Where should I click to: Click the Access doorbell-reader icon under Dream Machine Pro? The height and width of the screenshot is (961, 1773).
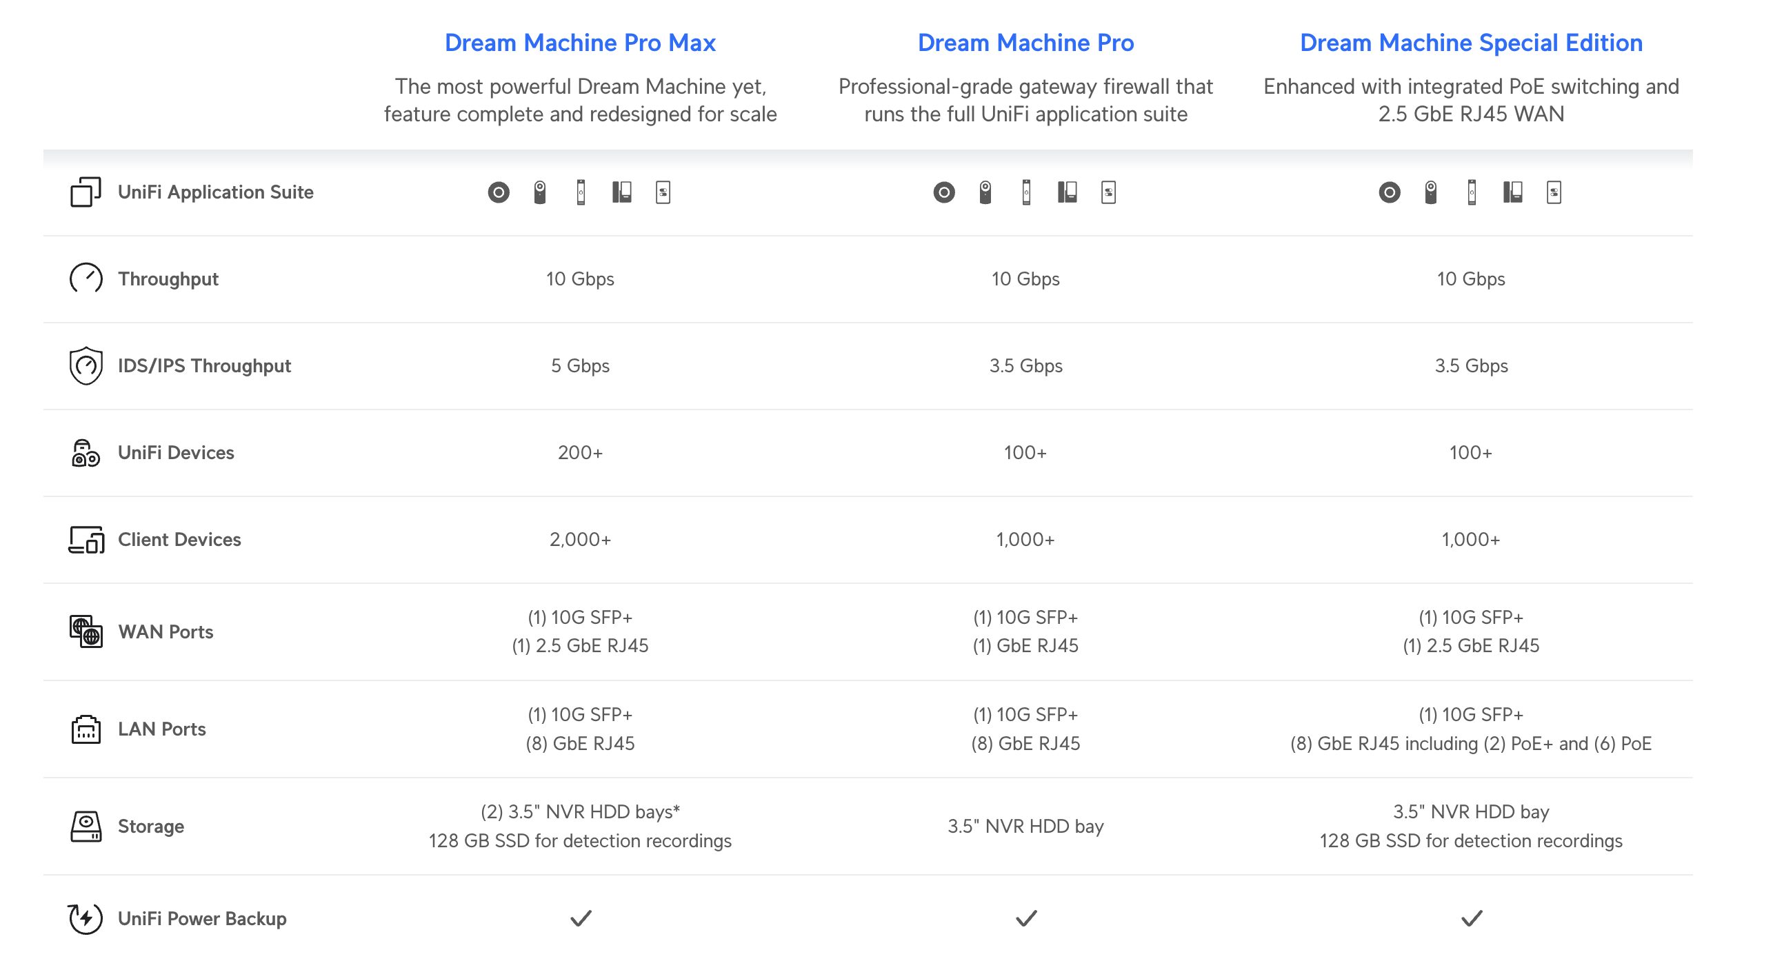pyautogui.click(x=1026, y=192)
